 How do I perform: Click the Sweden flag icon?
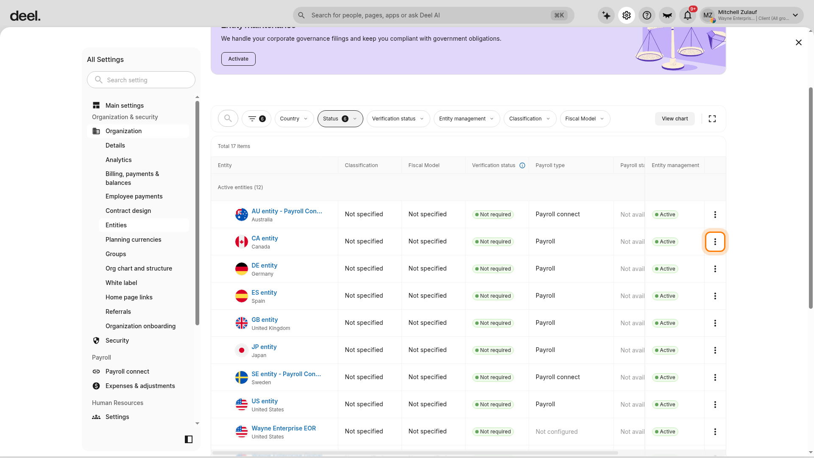[x=242, y=377]
